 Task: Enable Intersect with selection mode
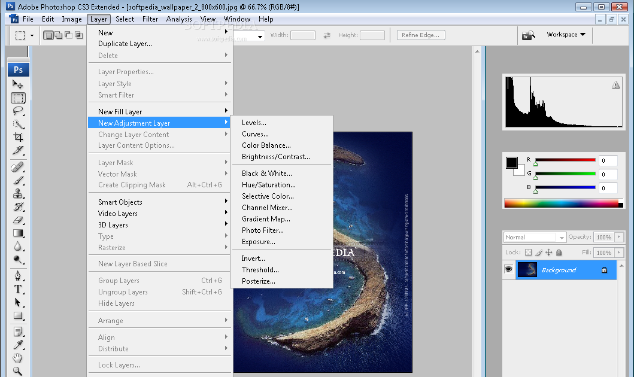(x=78, y=35)
